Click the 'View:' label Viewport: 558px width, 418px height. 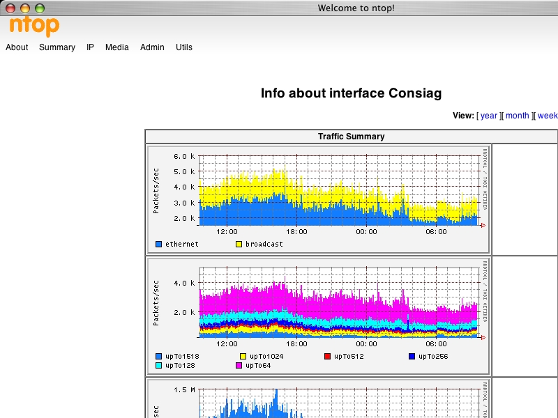463,116
